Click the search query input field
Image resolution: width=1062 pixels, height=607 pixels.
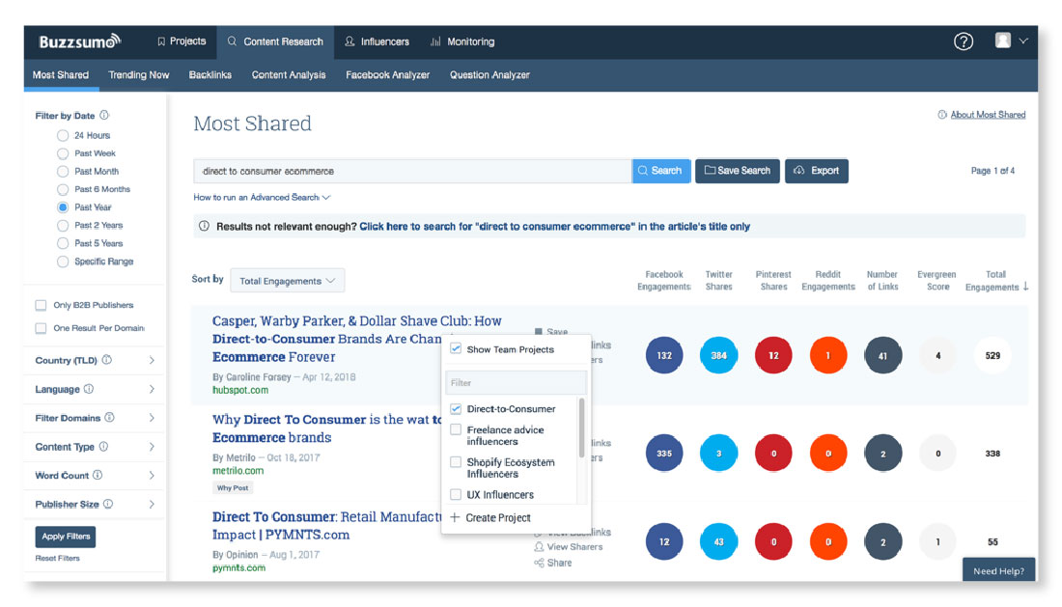(x=412, y=171)
